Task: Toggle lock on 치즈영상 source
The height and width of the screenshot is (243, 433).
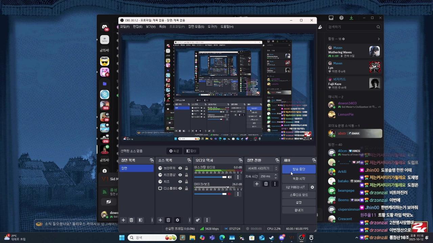Action: (x=186, y=175)
